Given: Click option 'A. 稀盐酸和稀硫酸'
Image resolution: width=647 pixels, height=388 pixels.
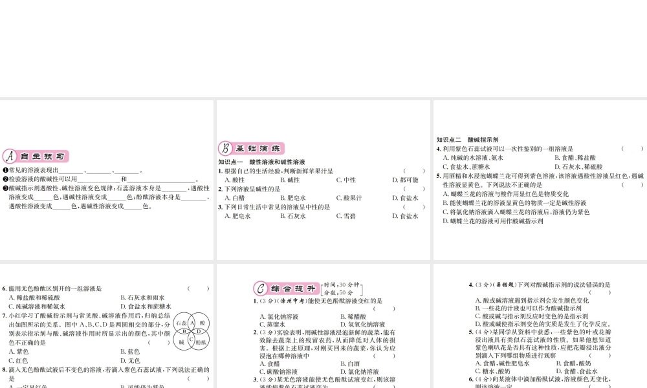Looking at the screenshot, I should (x=34, y=297).
